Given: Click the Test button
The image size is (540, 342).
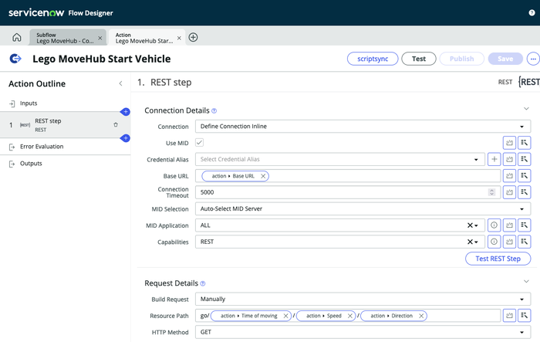Looking at the screenshot, I should [x=419, y=59].
